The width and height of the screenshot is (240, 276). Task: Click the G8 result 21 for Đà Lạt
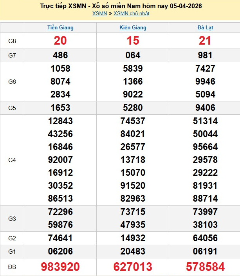[205, 41]
